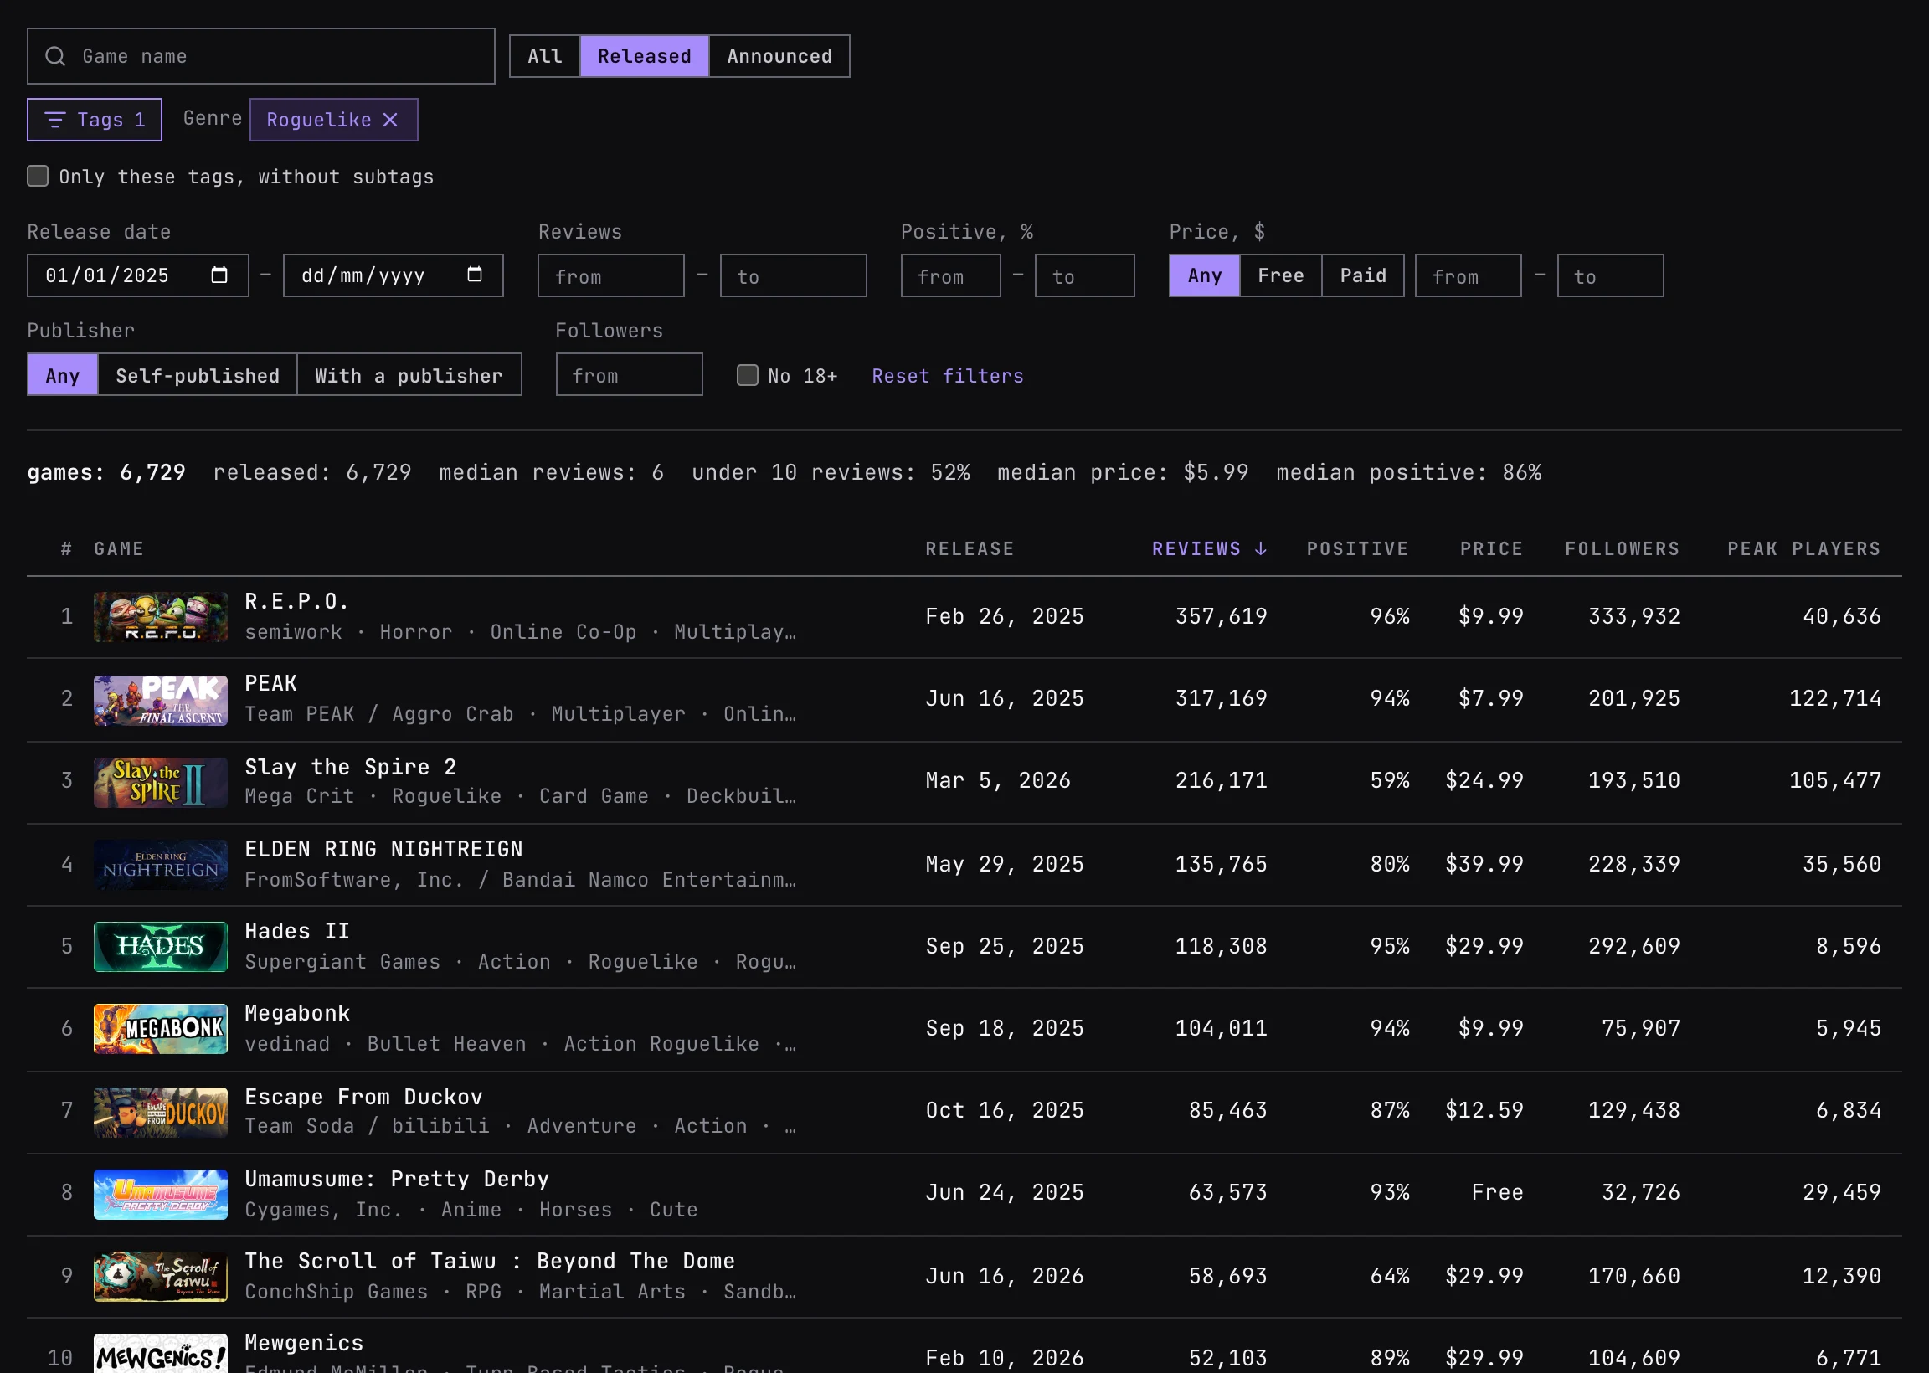Open the Mewgenics game title
Screen dimensions: 1929x1373
304,1343
